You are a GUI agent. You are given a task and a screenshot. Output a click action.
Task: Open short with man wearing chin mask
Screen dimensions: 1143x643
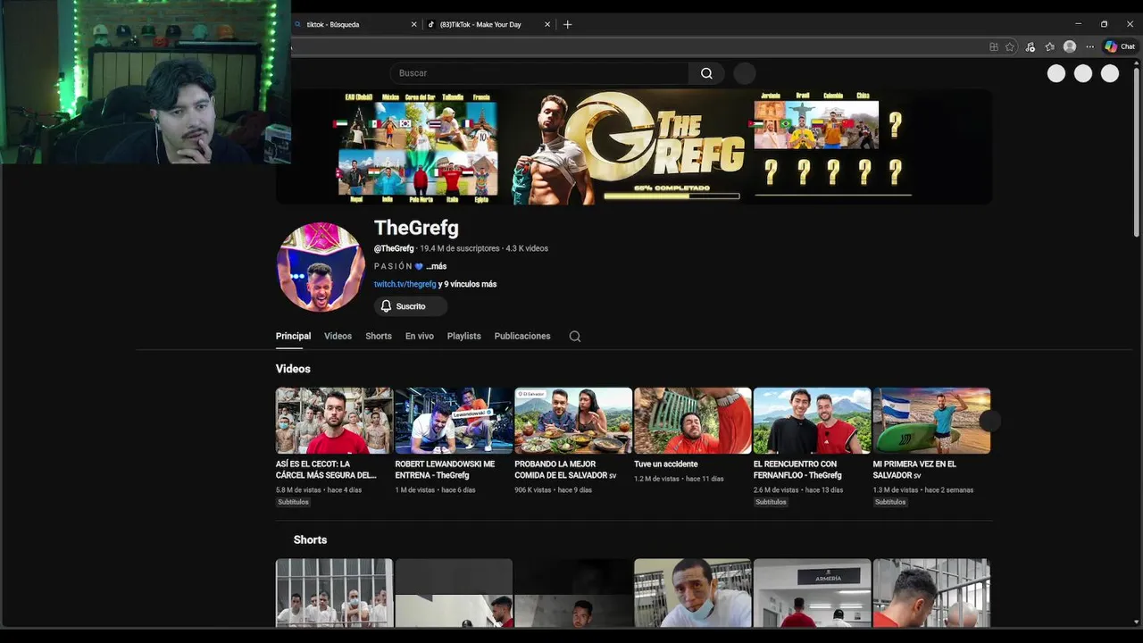tap(693, 593)
